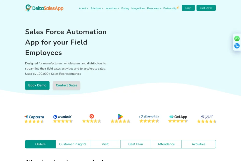Click the Contact Sales button

click(67, 85)
